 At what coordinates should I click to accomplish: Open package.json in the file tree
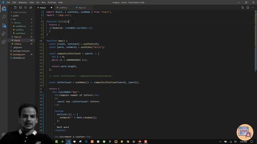click(x=19, y=54)
